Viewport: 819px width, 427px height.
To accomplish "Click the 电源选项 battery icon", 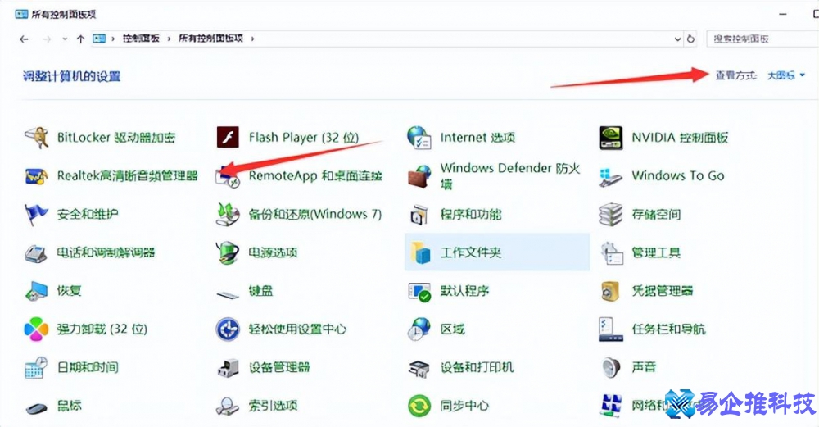I will pyautogui.click(x=227, y=252).
